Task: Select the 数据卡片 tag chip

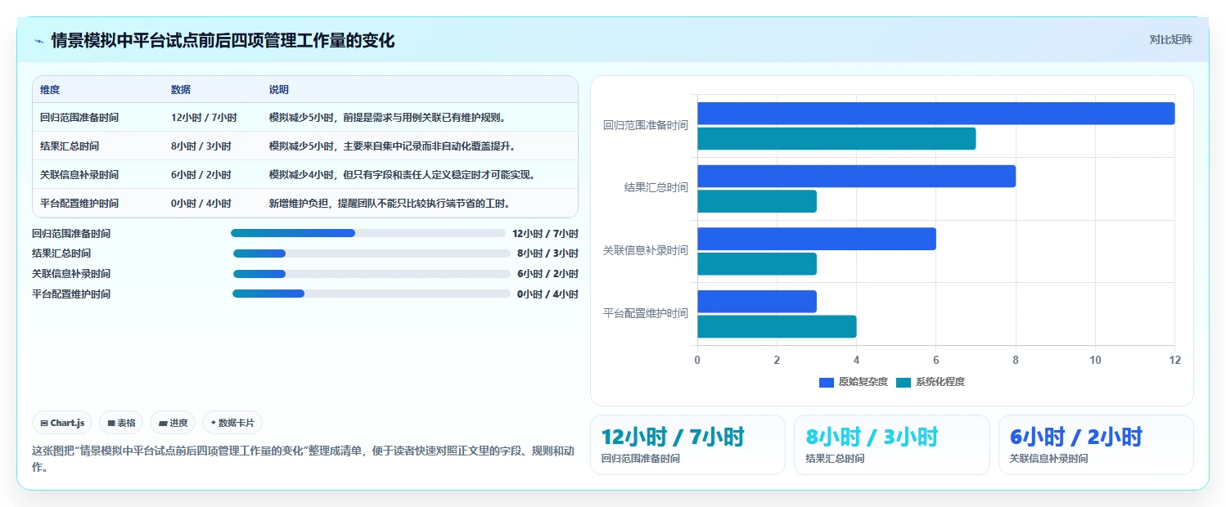Action: coord(232,423)
